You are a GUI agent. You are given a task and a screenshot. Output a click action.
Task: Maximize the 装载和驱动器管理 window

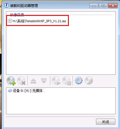103,6
